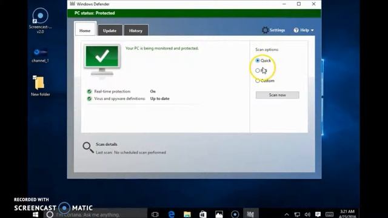
Task: Open the Settings gear in Windows Defender
Action: click(273, 30)
